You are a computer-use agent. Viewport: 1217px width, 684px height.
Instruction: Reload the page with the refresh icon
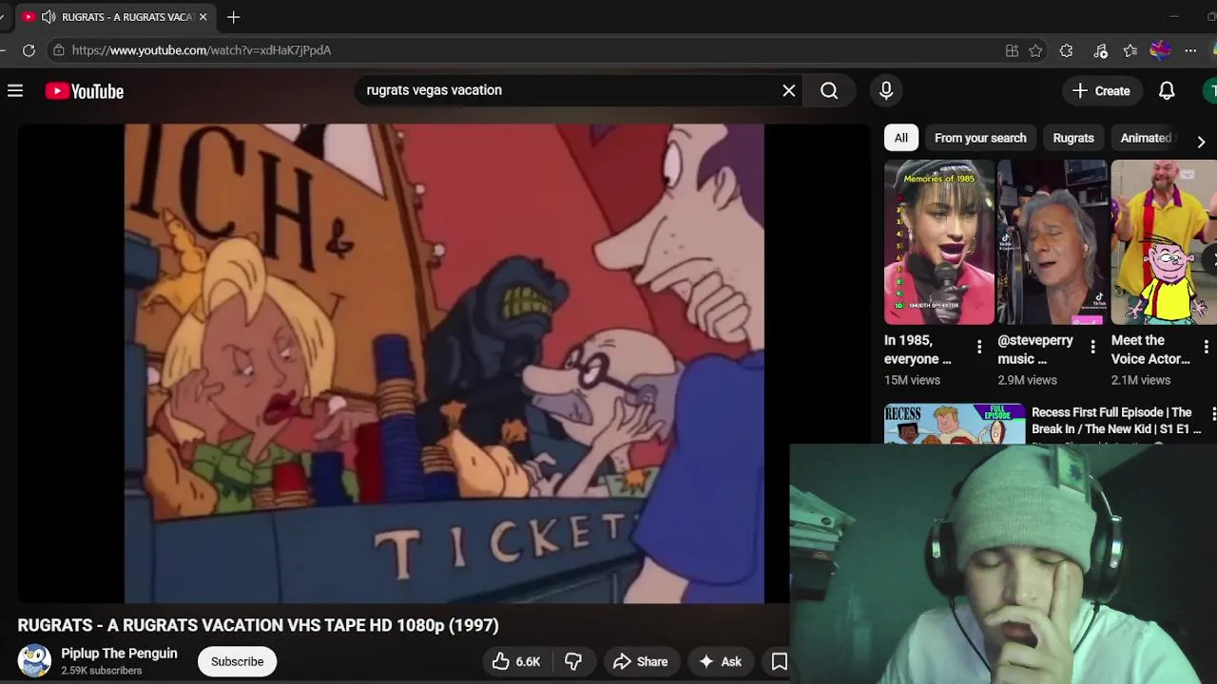29,50
